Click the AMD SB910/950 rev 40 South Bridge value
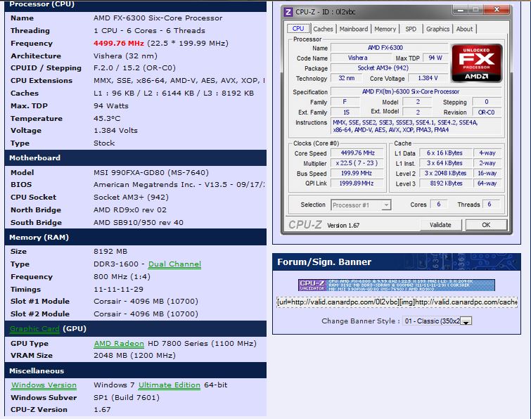The image size is (531, 419). 138,223
